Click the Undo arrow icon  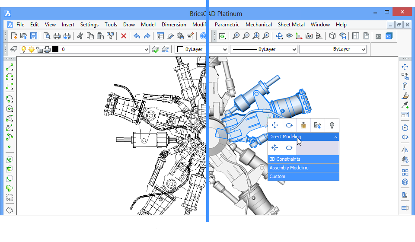137,36
